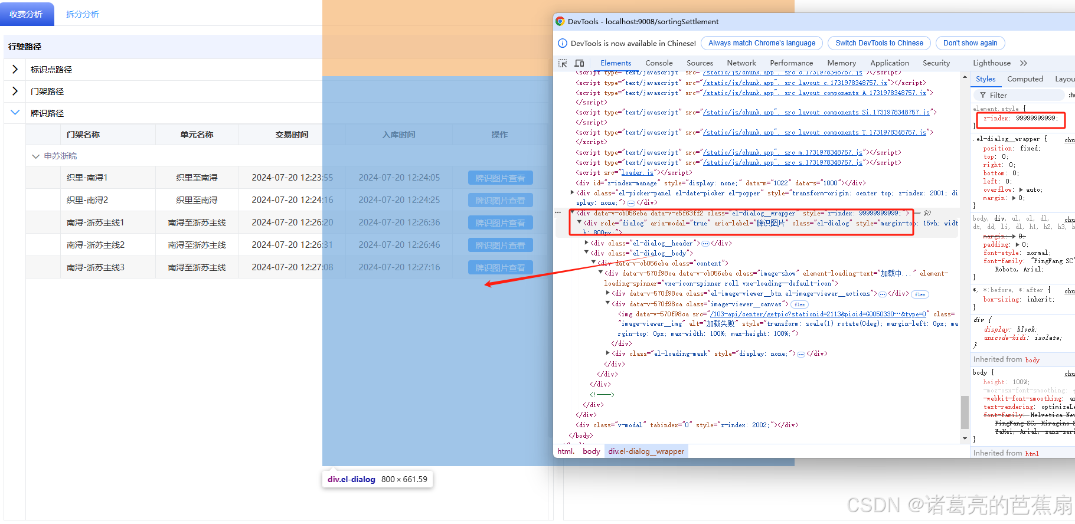Collapse the role=dialog DOM node
The height and width of the screenshot is (524, 1075).
pyautogui.click(x=579, y=222)
